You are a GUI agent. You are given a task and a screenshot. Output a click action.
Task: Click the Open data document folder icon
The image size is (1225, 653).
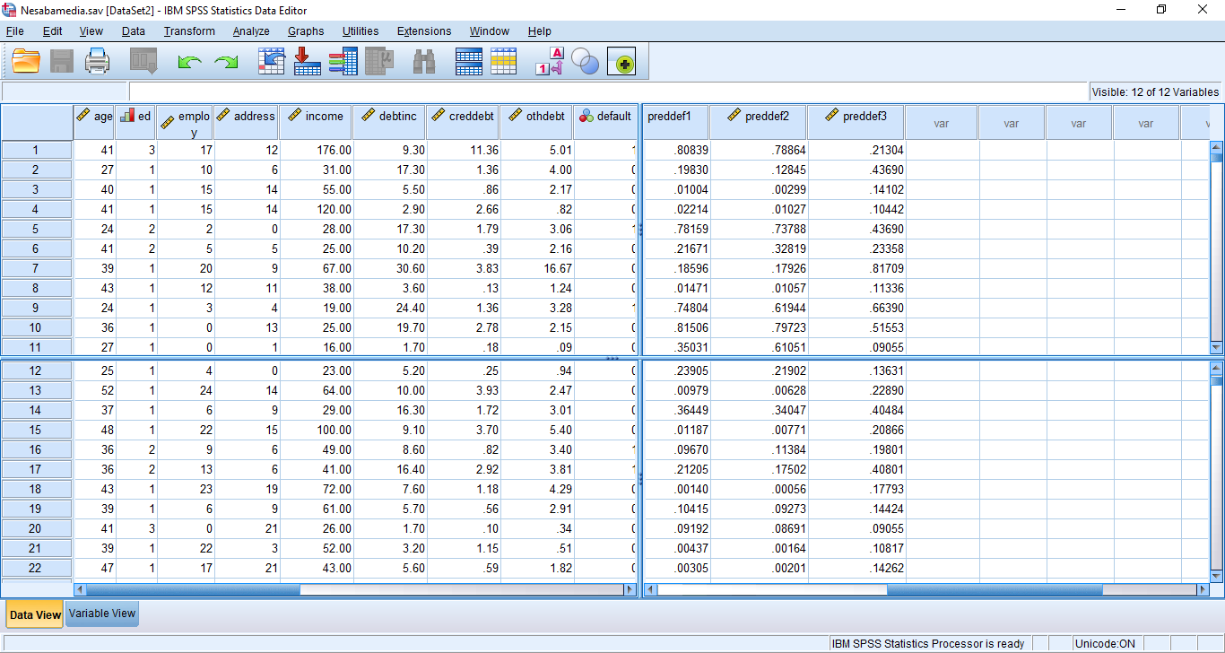tap(26, 61)
